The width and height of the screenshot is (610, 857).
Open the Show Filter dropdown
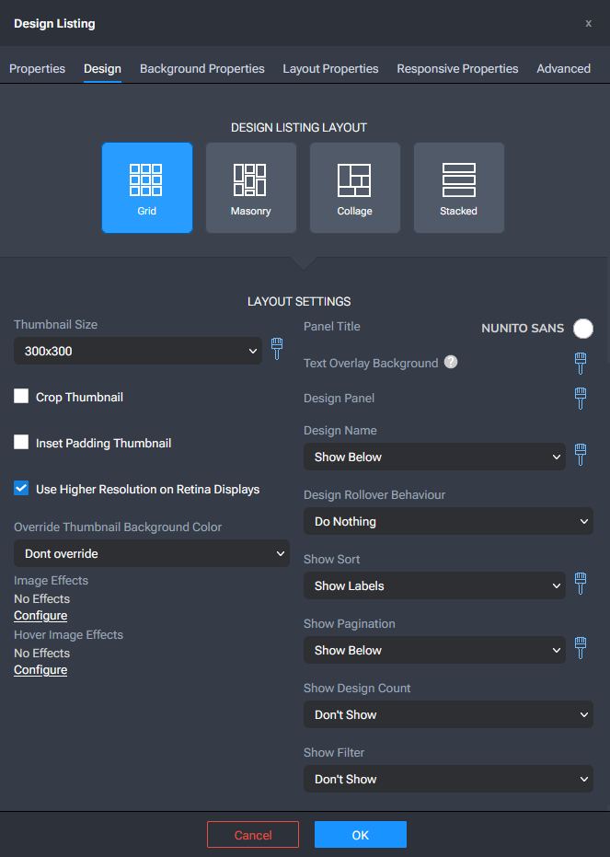[x=448, y=779]
